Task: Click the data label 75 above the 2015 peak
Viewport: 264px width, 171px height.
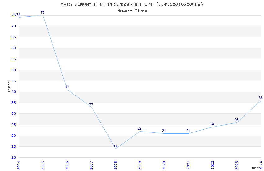Action: 43,13
